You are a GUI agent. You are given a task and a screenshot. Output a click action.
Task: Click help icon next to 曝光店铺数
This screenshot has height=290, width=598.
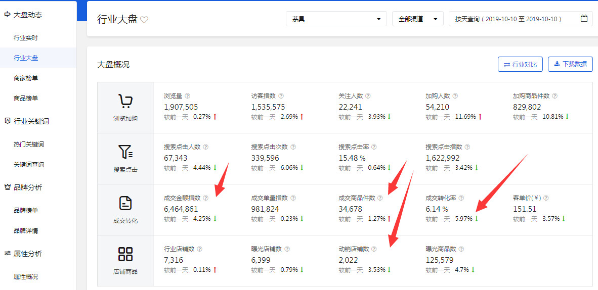point(287,249)
